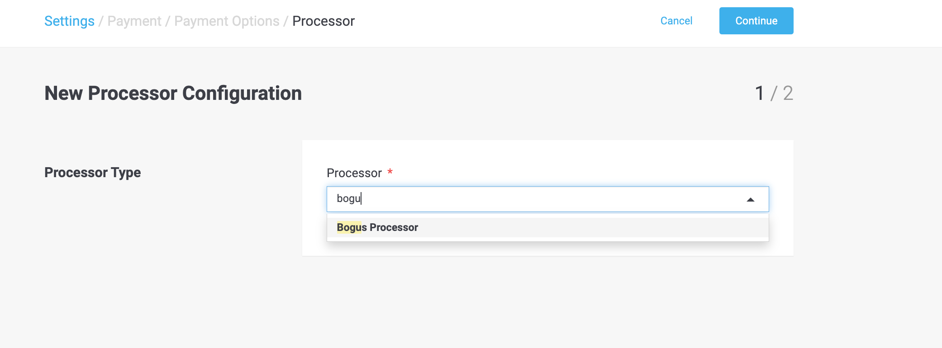Click step 2 in the page counter
Screen dimensions: 942x348
787,94
